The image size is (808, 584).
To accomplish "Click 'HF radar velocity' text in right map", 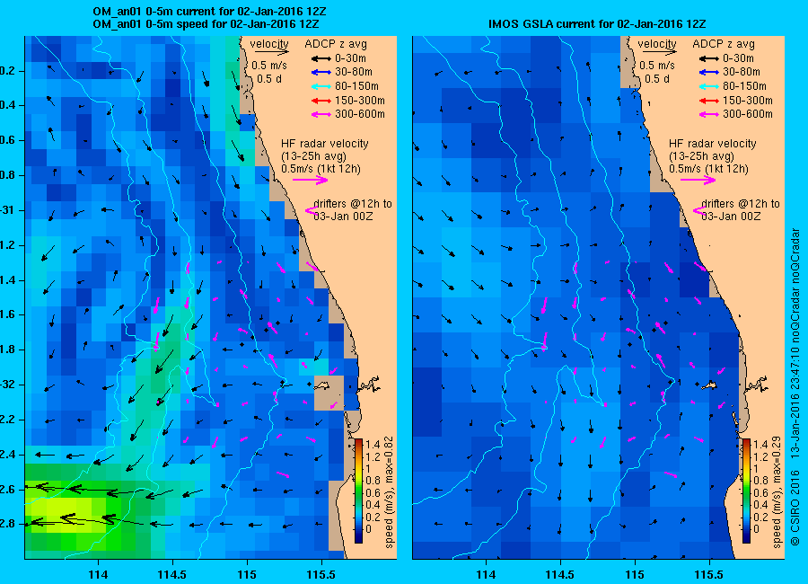I will tap(713, 144).
